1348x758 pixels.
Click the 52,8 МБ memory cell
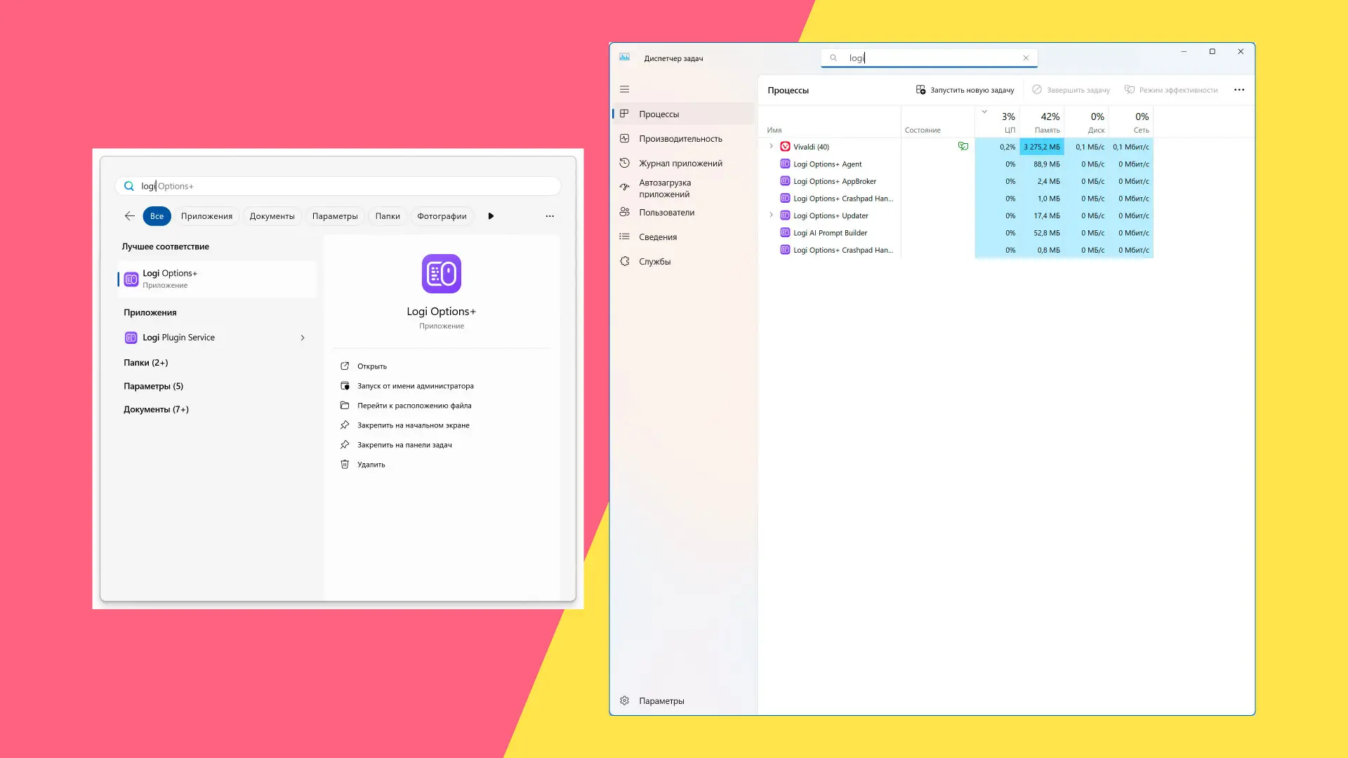(x=1042, y=233)
